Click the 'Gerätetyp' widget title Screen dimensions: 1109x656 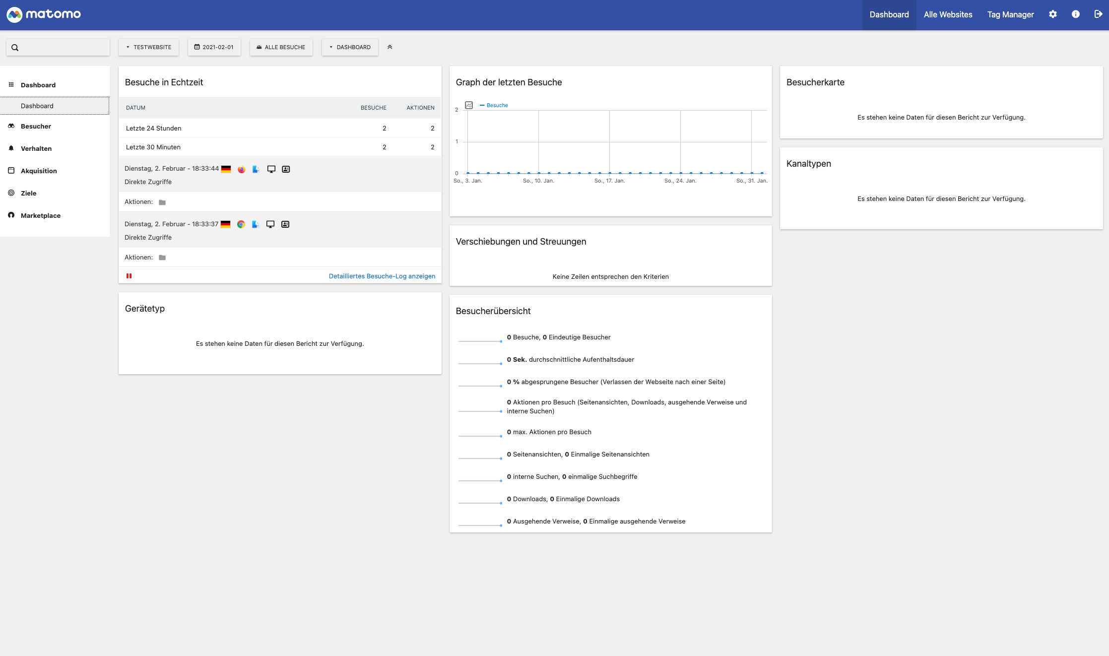pyautogui.click(x=145, y=309)
